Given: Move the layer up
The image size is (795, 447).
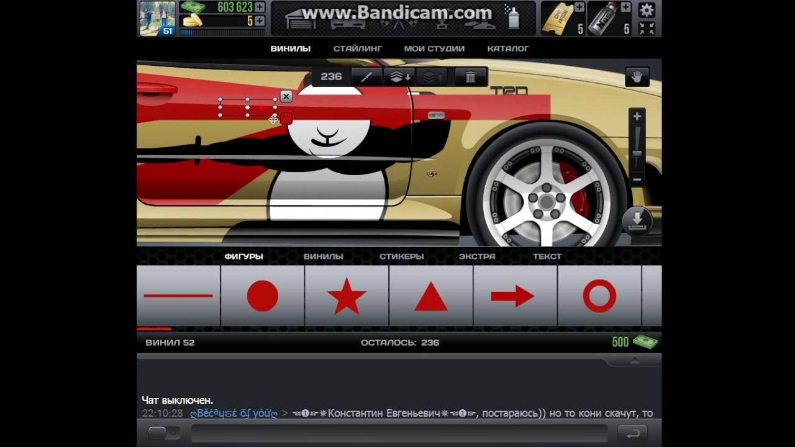Looking at the screenshot, I should [x=432, y=76].
